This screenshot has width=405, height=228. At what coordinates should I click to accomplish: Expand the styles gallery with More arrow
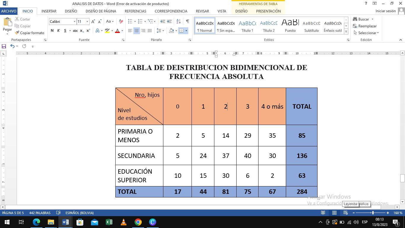346,31
